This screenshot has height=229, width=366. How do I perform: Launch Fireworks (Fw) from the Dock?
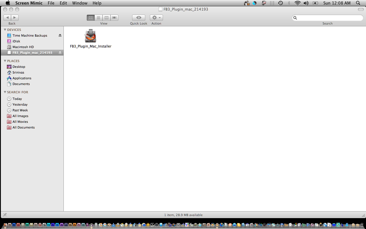pyautogui.click(x=49, y=225)
